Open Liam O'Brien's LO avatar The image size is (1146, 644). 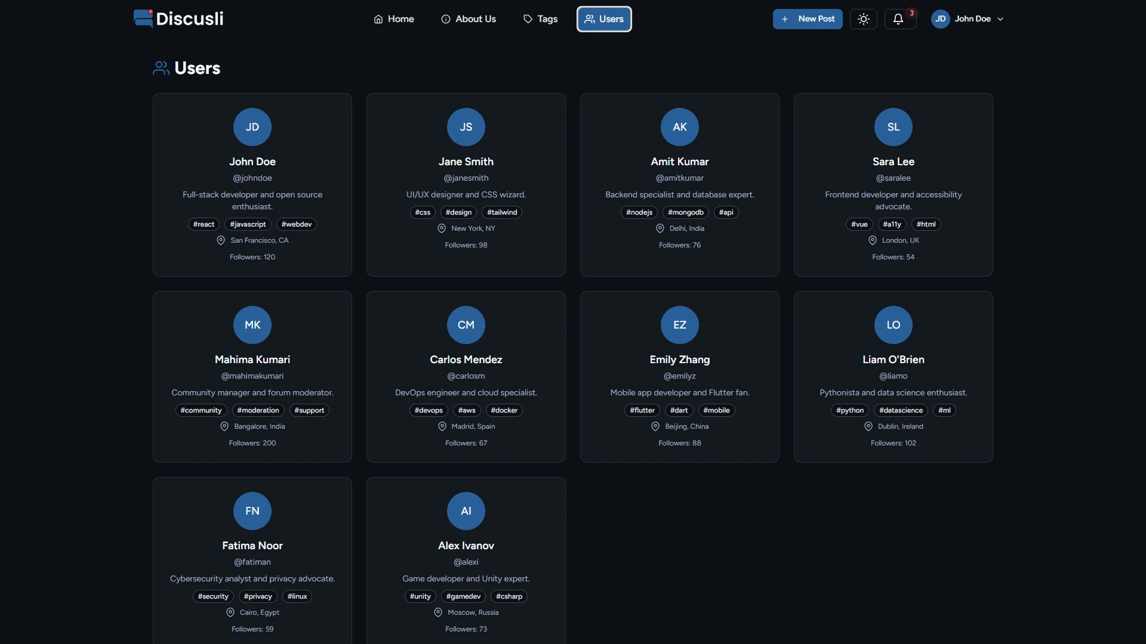[894, 325]
